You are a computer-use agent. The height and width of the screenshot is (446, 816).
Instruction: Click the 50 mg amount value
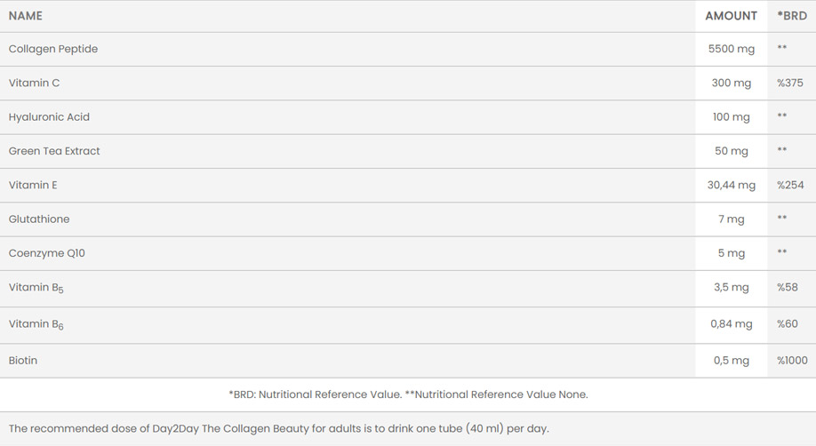point(731,151)
